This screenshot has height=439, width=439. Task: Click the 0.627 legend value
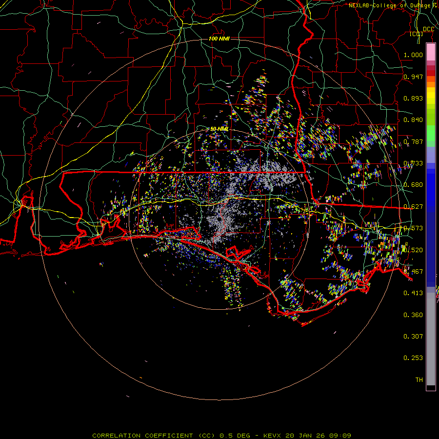(413, 207)
